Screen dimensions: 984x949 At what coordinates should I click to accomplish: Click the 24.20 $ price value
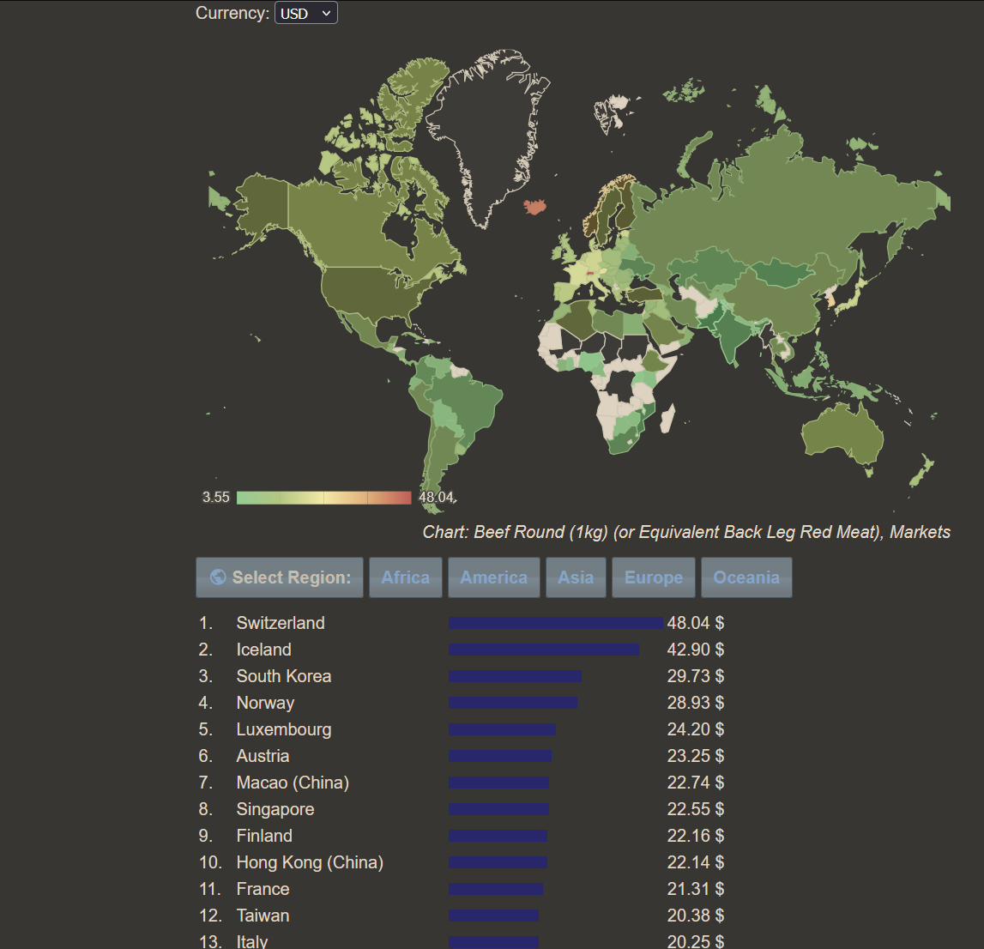pyautogui.click(x=696, y=729)
